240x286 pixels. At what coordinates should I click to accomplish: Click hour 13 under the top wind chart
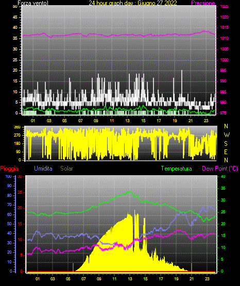127,121
